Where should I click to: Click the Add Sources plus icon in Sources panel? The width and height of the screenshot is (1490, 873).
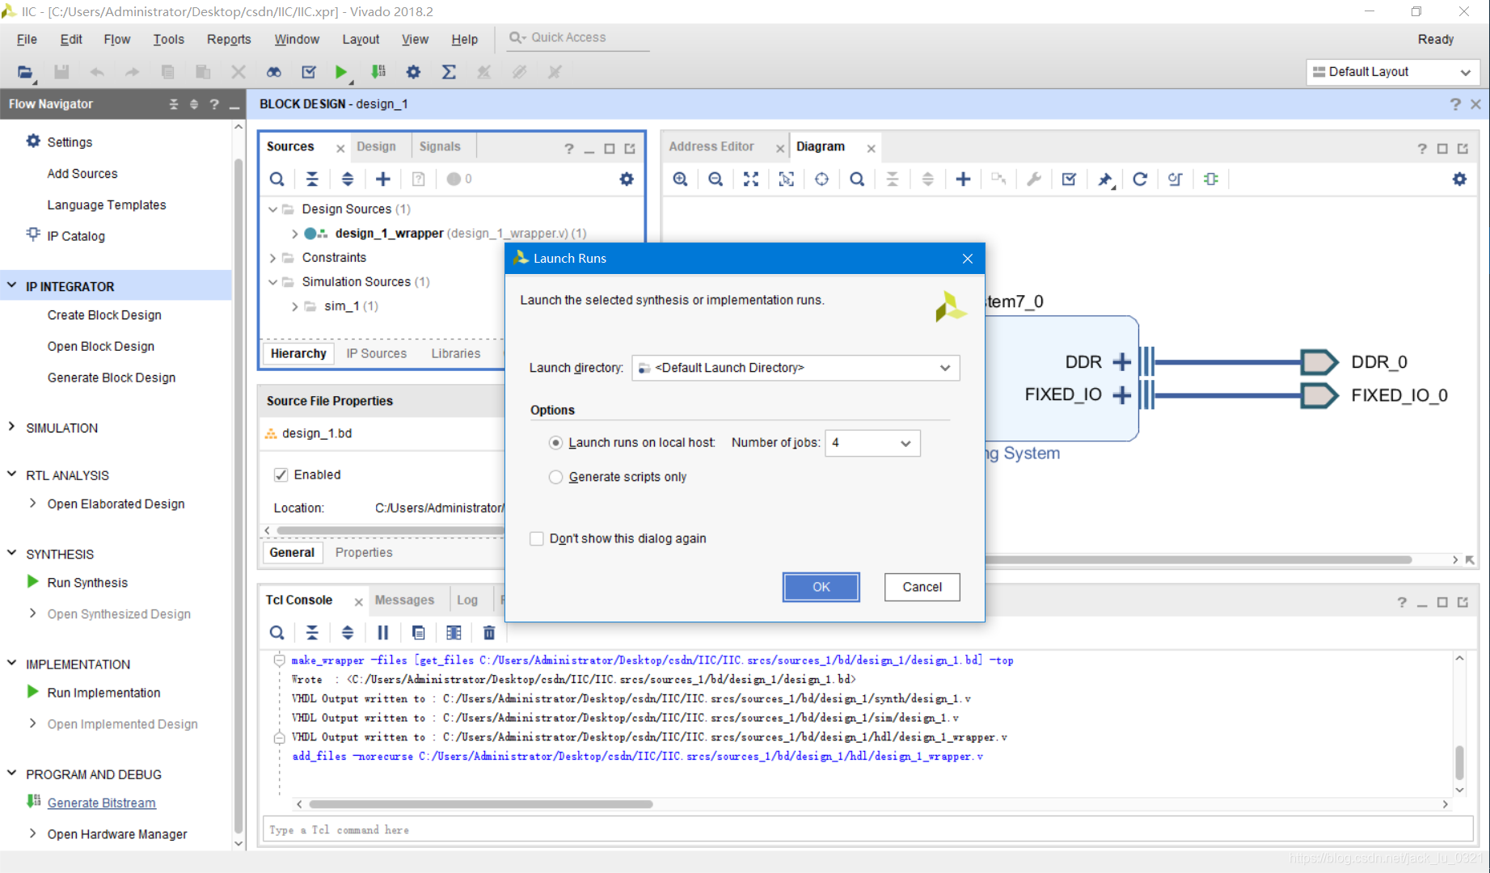383,179
